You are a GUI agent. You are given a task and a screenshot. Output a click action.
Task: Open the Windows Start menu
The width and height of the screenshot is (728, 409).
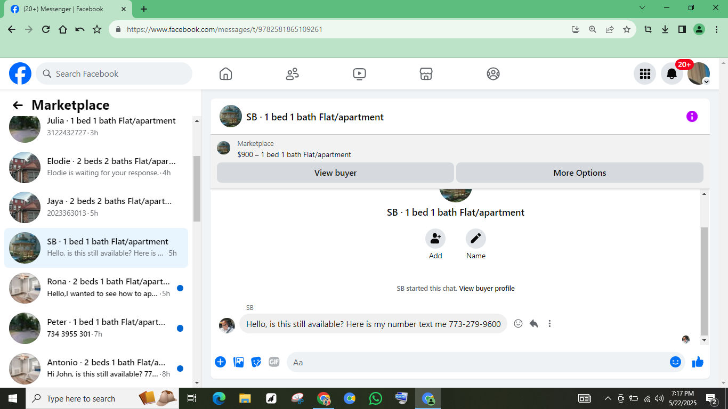pos(12,398)
